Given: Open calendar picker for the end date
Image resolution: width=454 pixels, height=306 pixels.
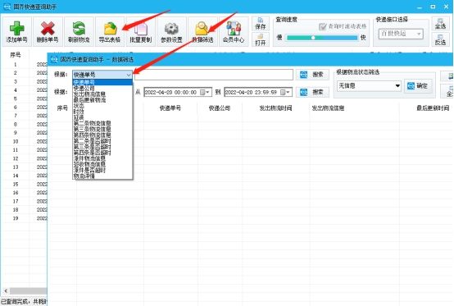Looking at the screenshot, I should tap(285, 92).
